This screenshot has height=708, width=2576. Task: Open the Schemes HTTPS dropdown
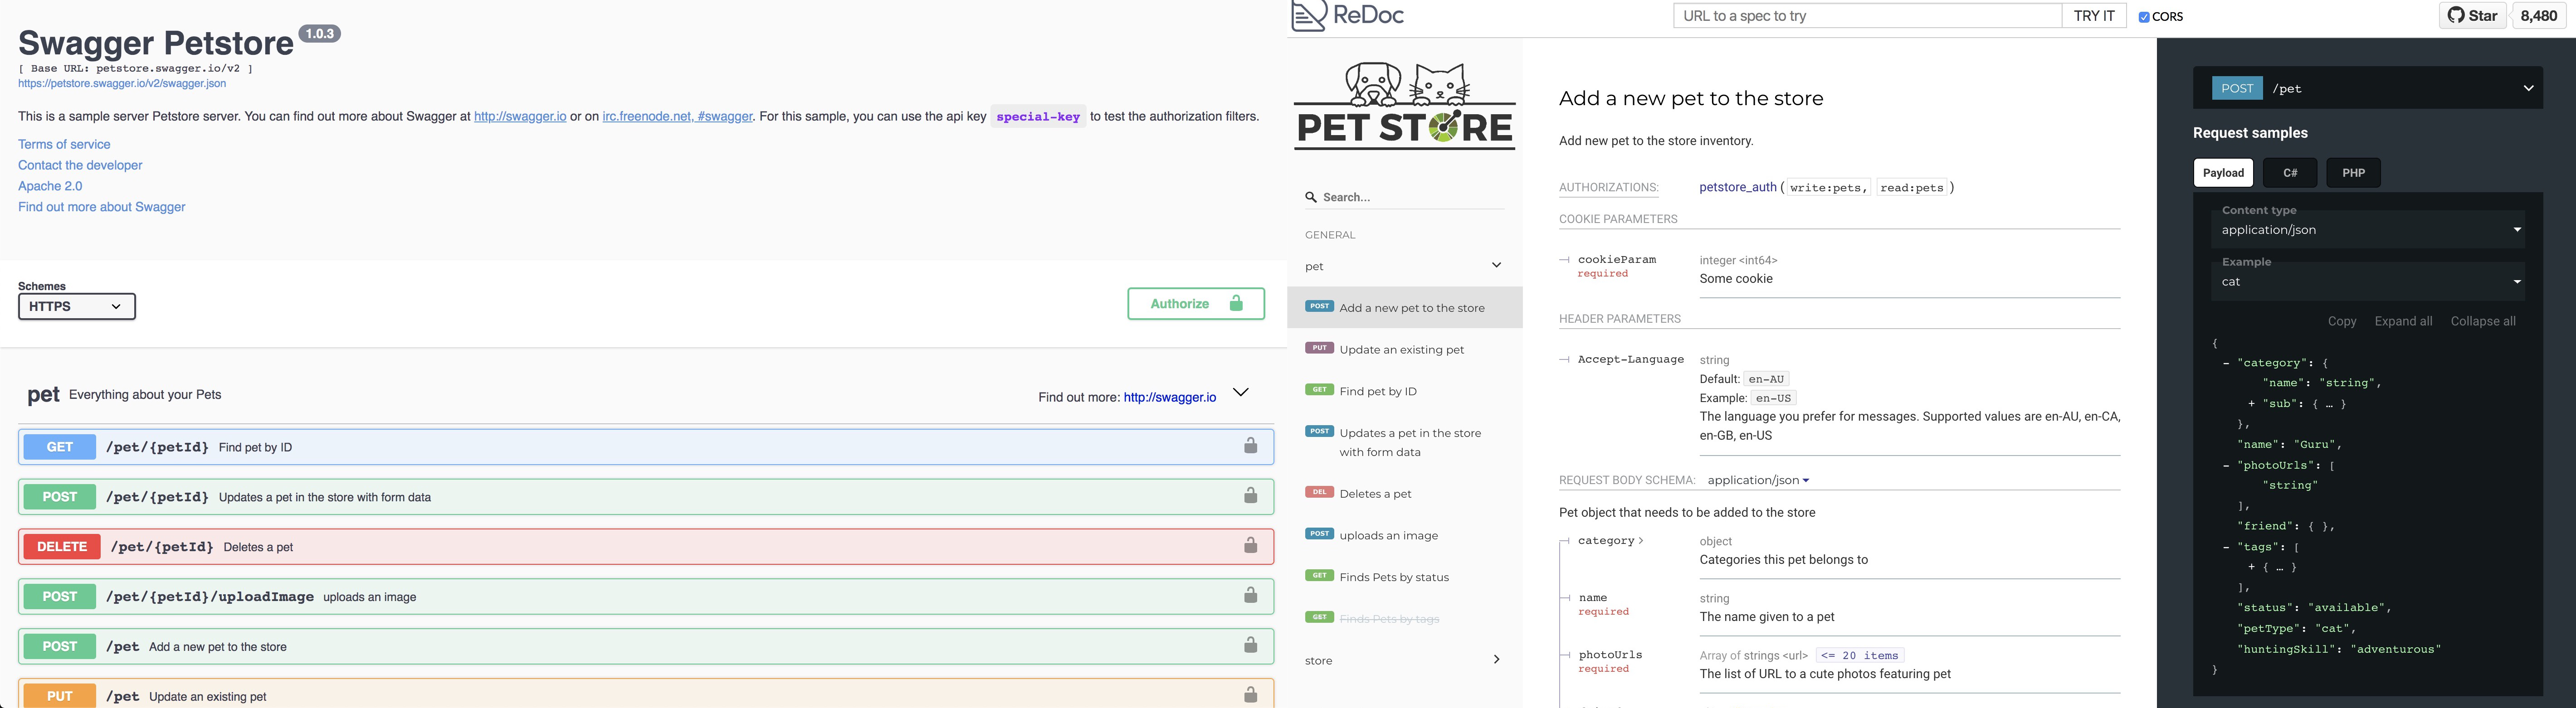[x=77, y=306]
